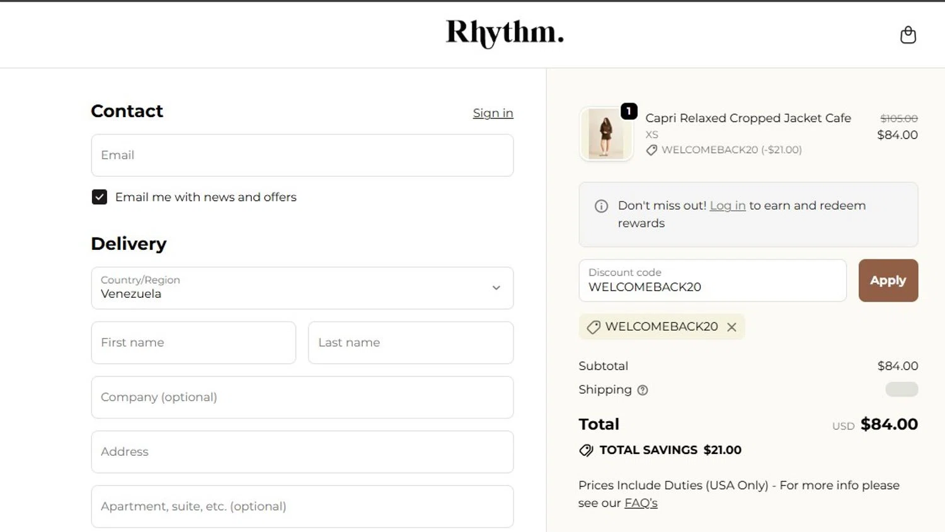Click the Shipping help question mark icon
Viewport: 945px width, 532px height.
[643, 390]
